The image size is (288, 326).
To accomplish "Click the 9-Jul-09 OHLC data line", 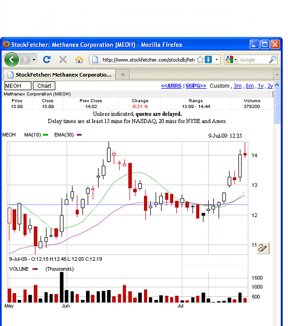I will [x=55, y=259].
